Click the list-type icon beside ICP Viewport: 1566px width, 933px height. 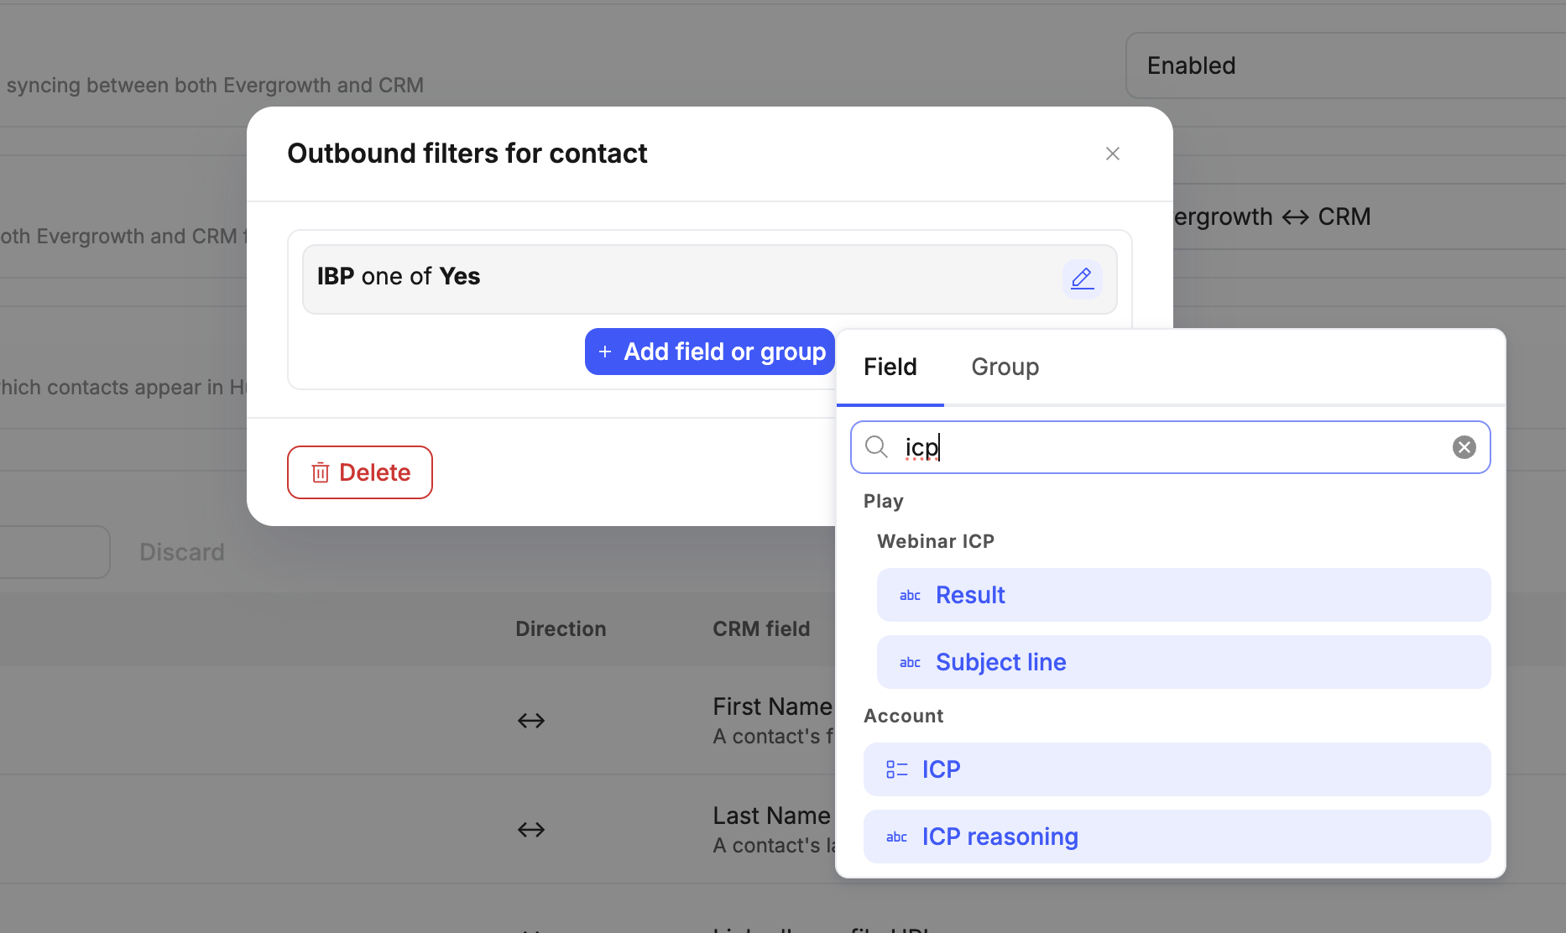coord(896,769)
